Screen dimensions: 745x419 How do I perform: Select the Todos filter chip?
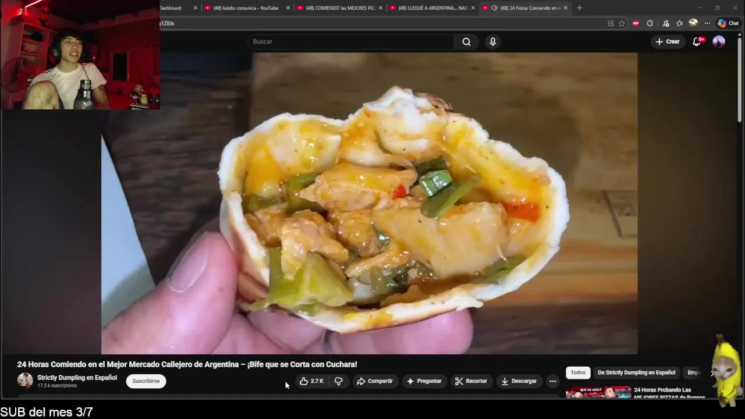pyautogui.click(x=578, y=372)
